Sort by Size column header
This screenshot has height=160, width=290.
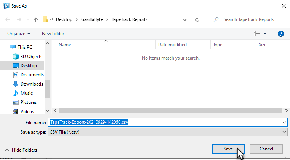click(x=271, y=45)
